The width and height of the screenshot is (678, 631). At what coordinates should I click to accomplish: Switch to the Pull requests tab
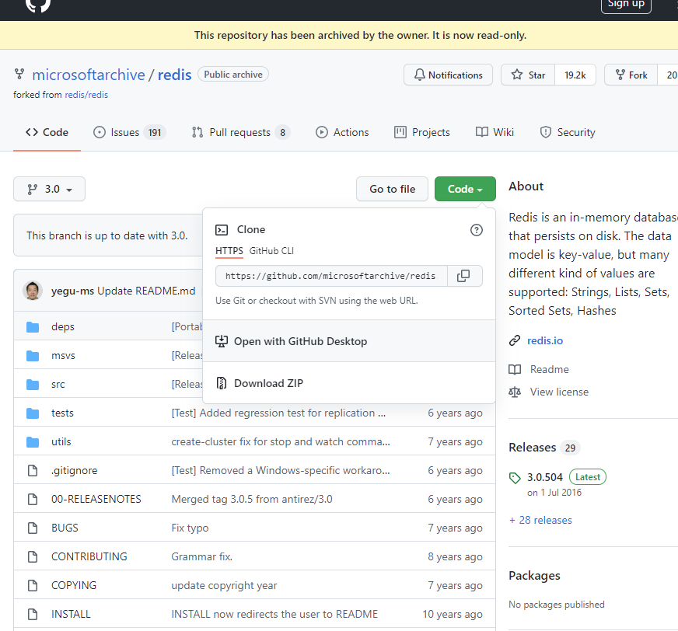(x=240, y=132)
